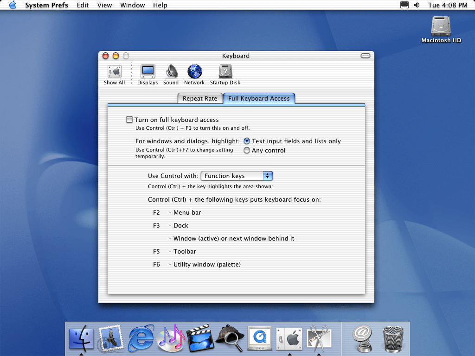
Task: Click the menu bar clock
Action: (448, 5)
